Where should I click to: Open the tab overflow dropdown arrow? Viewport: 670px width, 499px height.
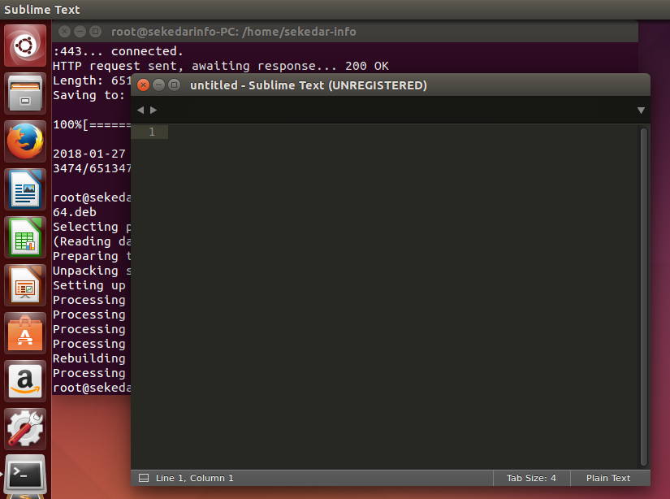[x=641, y=110]
